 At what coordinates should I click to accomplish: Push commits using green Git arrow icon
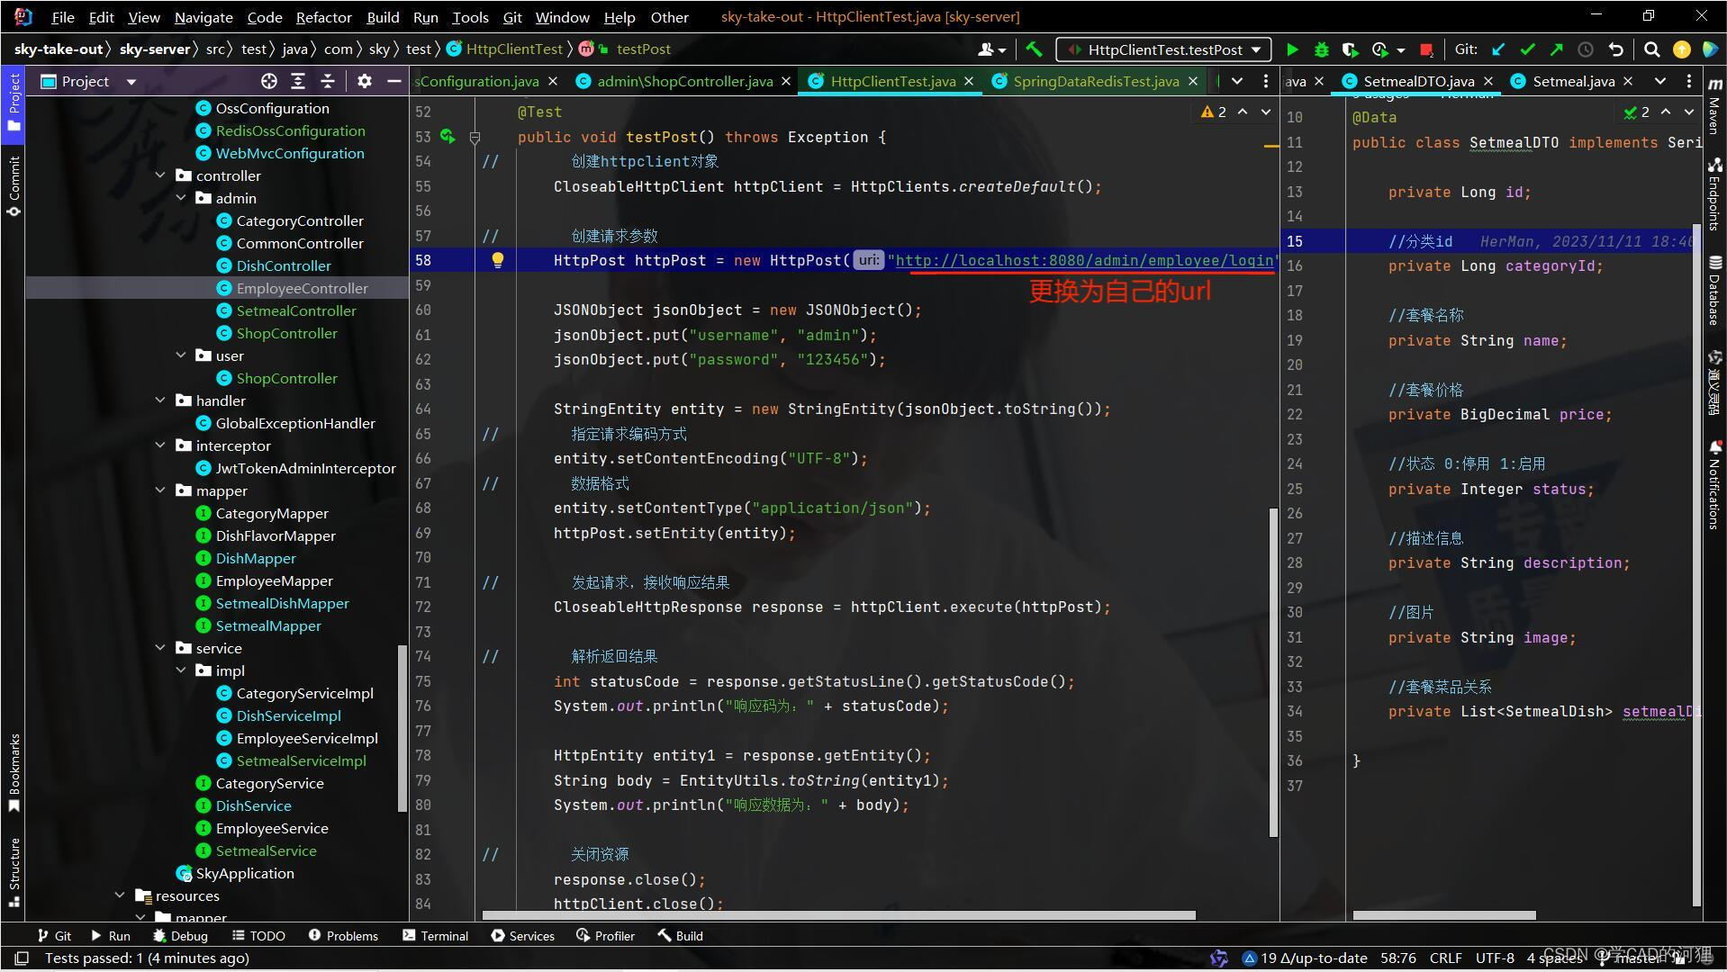pyautogui.click(x=1555, y=49)
